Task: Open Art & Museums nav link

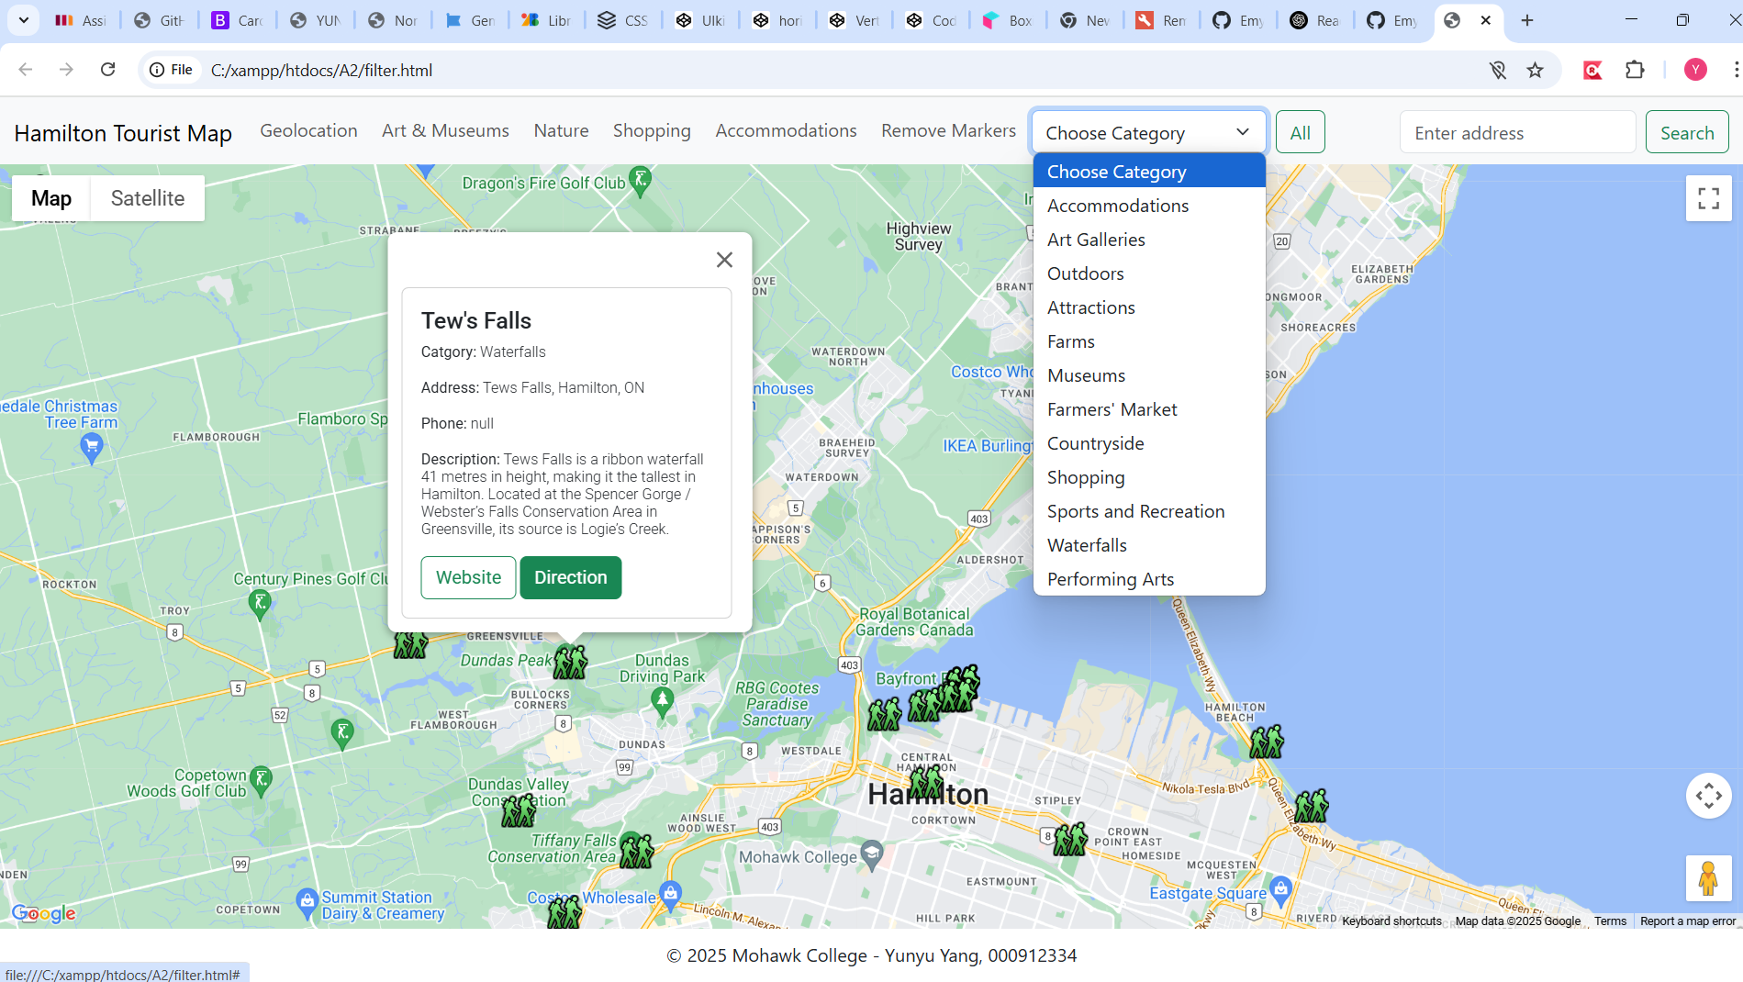Action: [x=445, y=130]
